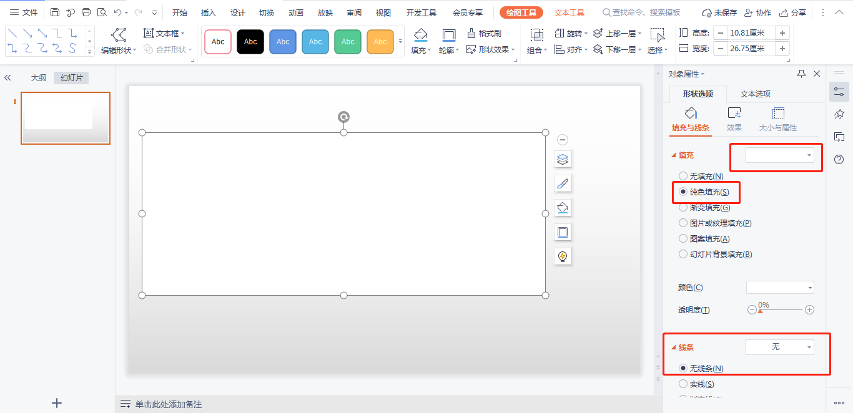This screenshot has width=853, height=413.
Task: Select the 无填充 (no fill) radio button
Action: 683,177
